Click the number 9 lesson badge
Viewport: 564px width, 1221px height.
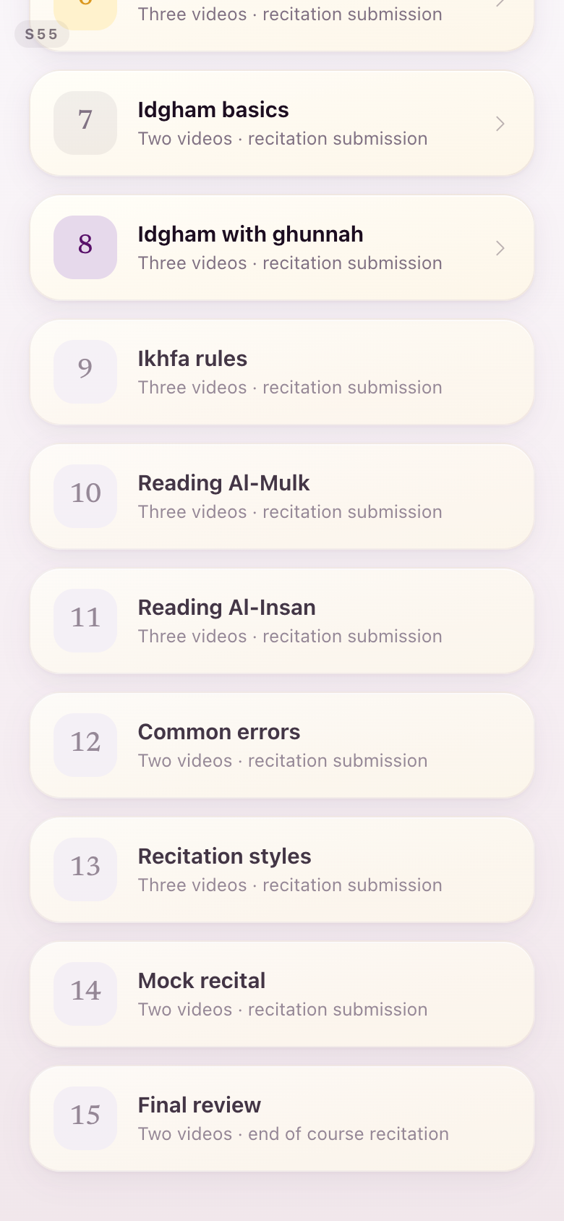[85, 372]
